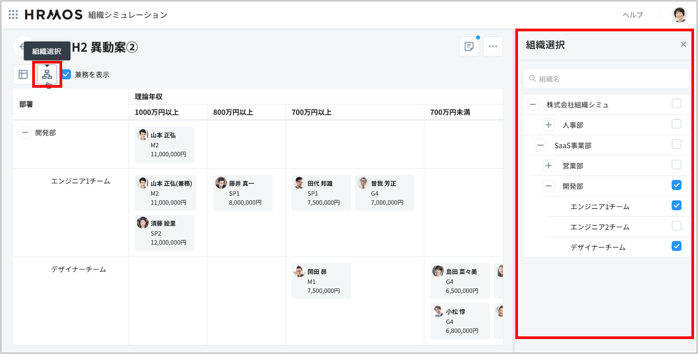Viewport: 698px width, 354px height.
Task: Toggle the 兼務を表示 checkbox
Action: [67, 75]
